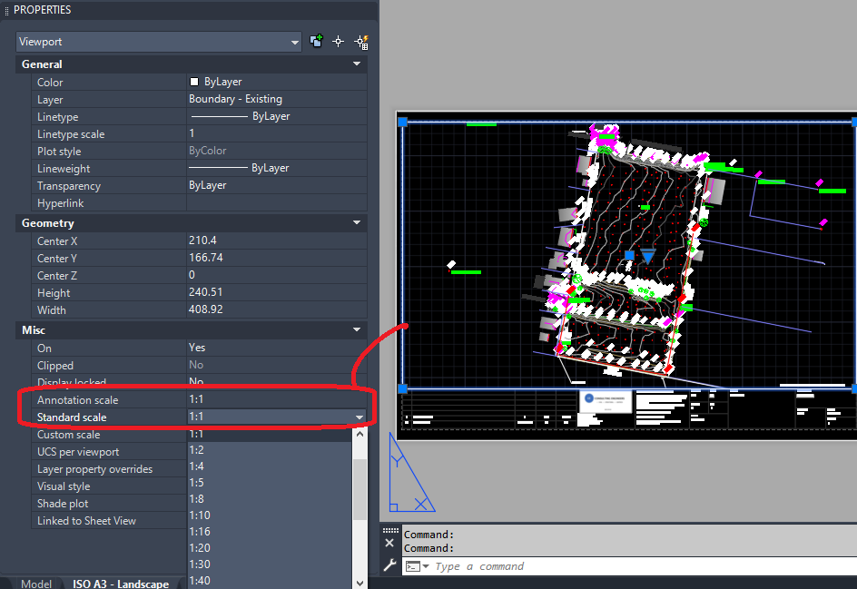Image resolution: width=857 pixels, height=589 pixels.
Task: Click the blue triangle grip inside drawing
Action: [x=647, y=256]
